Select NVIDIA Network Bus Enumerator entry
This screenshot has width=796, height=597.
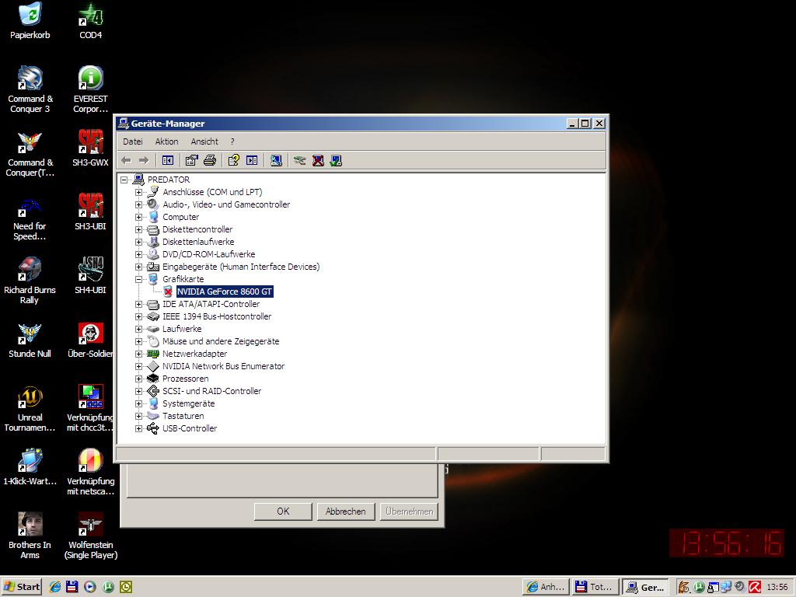(223, 366)
